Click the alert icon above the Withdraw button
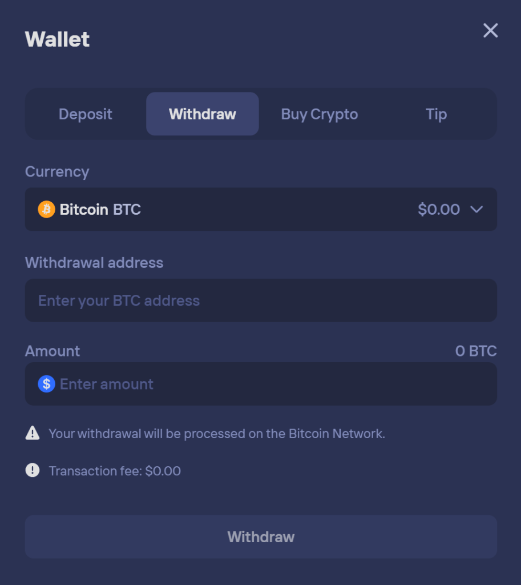This screenshot has width=521, height=585. click(33, 433)
